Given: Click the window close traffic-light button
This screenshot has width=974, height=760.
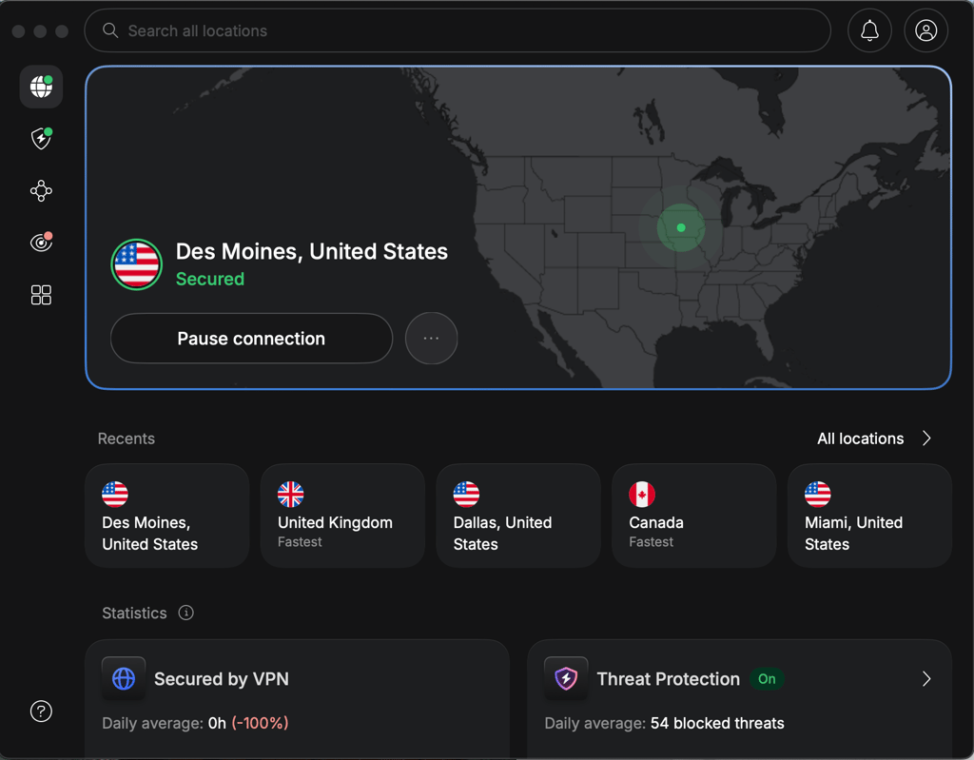Looking at the screenshot, I should pos(19,31).
